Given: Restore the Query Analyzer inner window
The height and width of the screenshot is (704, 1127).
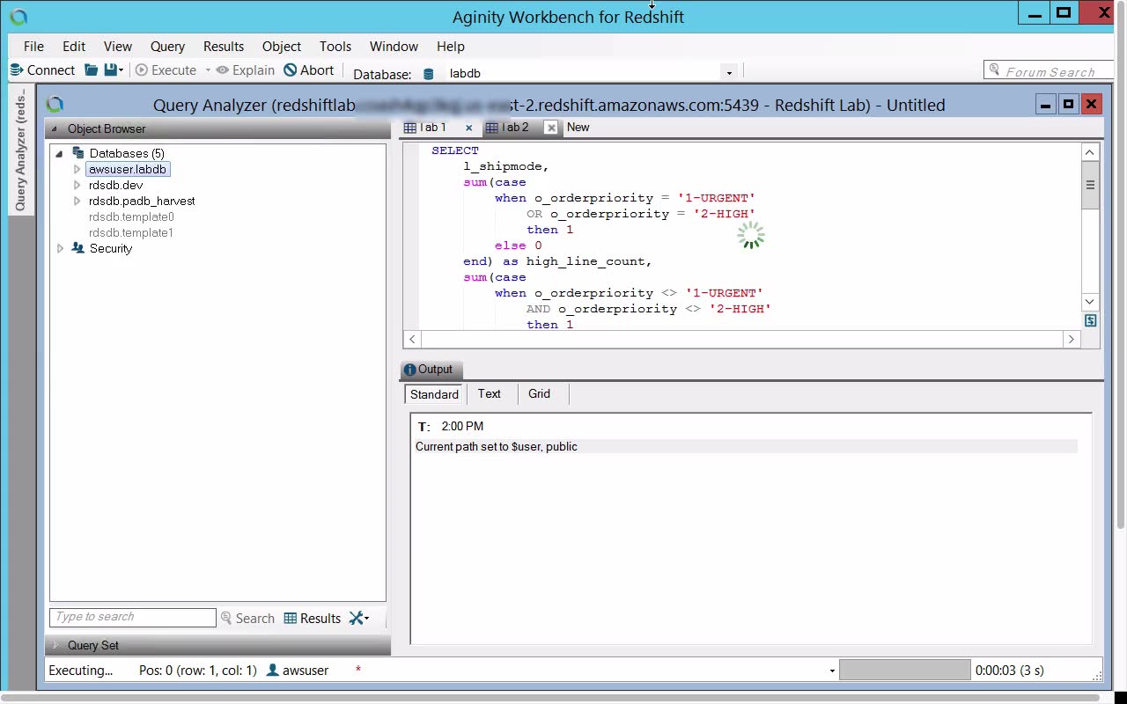Looking at the screenshot, I should click(x=1068, y=105).
